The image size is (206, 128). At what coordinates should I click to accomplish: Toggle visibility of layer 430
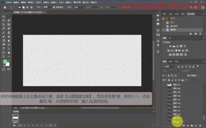[x=164, y=89]
